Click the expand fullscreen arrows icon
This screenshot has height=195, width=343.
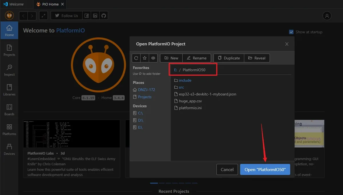point(43,16)
